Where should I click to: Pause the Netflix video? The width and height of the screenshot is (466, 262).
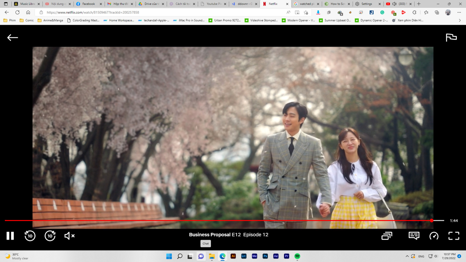tap(10, 236)
